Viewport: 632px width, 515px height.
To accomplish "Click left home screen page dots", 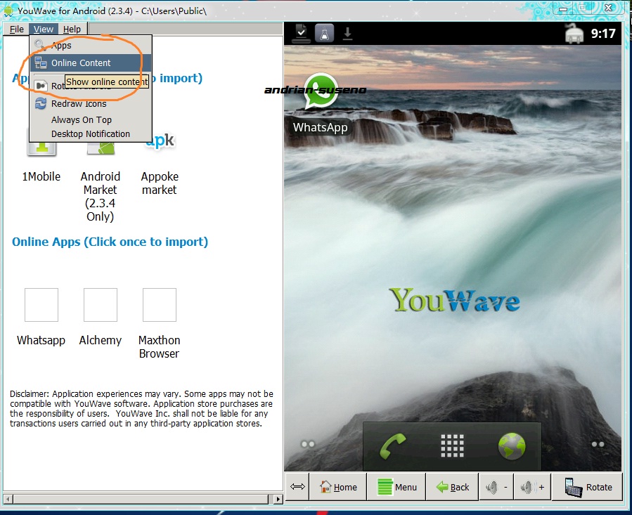I will pyautogui.click(x=308, y=444).
